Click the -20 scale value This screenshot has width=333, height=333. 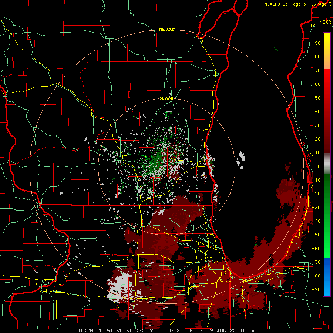(316, 194)
